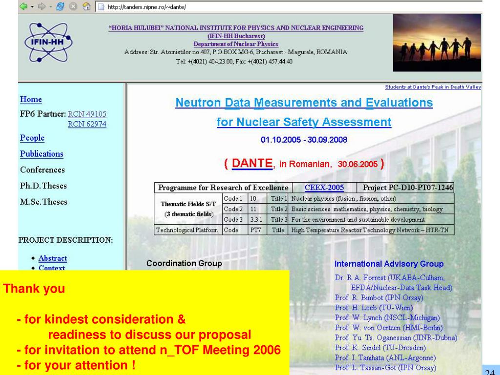
Task: Select M.Sc. Theses in the sidebar
Action: click(43, 202)
